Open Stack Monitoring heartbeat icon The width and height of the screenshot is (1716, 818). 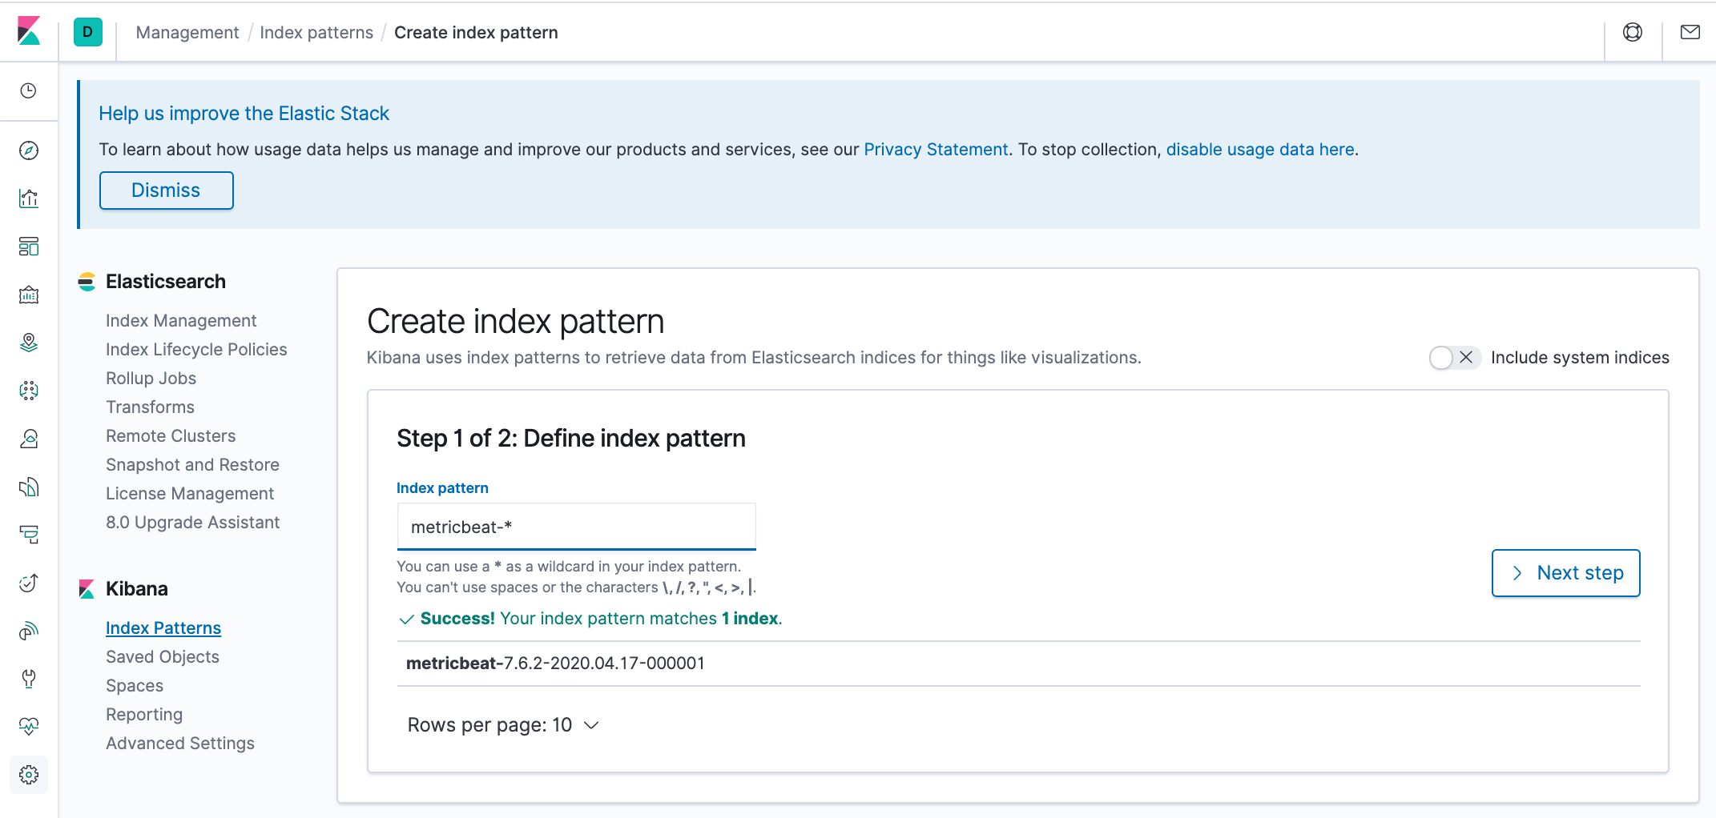(x=29, y=727)
